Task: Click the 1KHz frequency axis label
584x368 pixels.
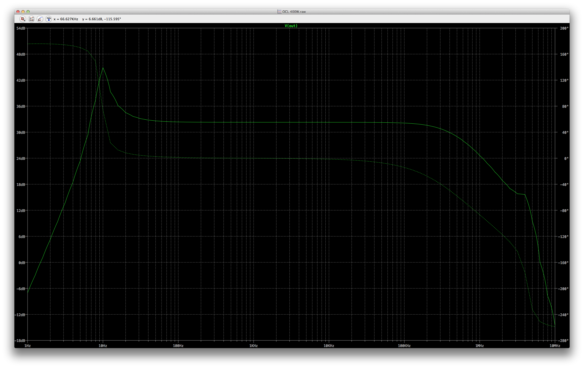Action: click(254, 346)
